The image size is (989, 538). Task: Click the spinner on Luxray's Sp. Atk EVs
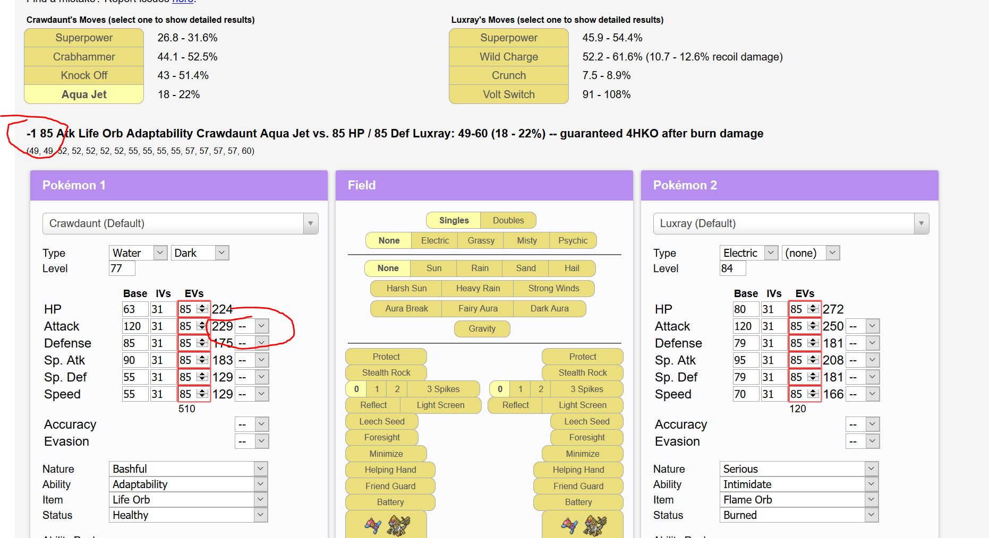tap(813, 360)
